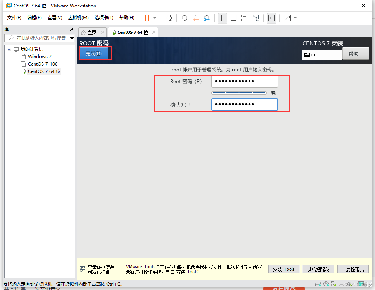
Task: Select 我的计算机 in the library
Action: (32, 49)
